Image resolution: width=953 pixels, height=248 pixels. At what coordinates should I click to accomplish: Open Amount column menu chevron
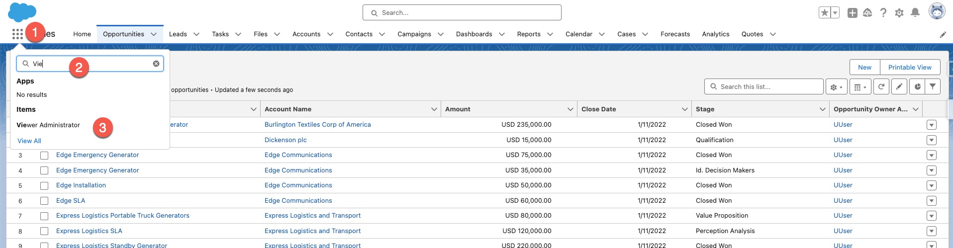pyautogui.click(x=571, y=109)
